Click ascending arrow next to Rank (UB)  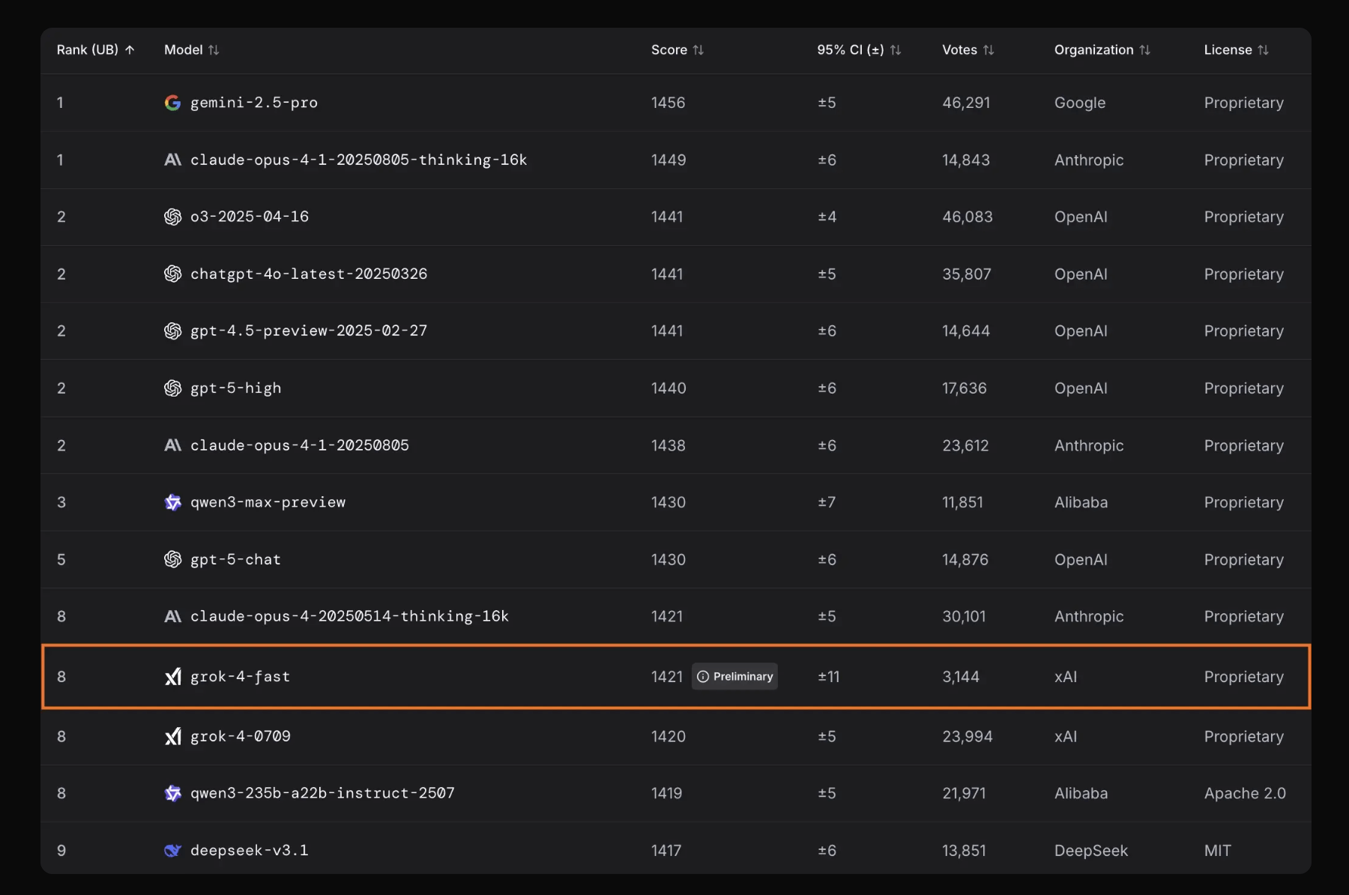130,49
